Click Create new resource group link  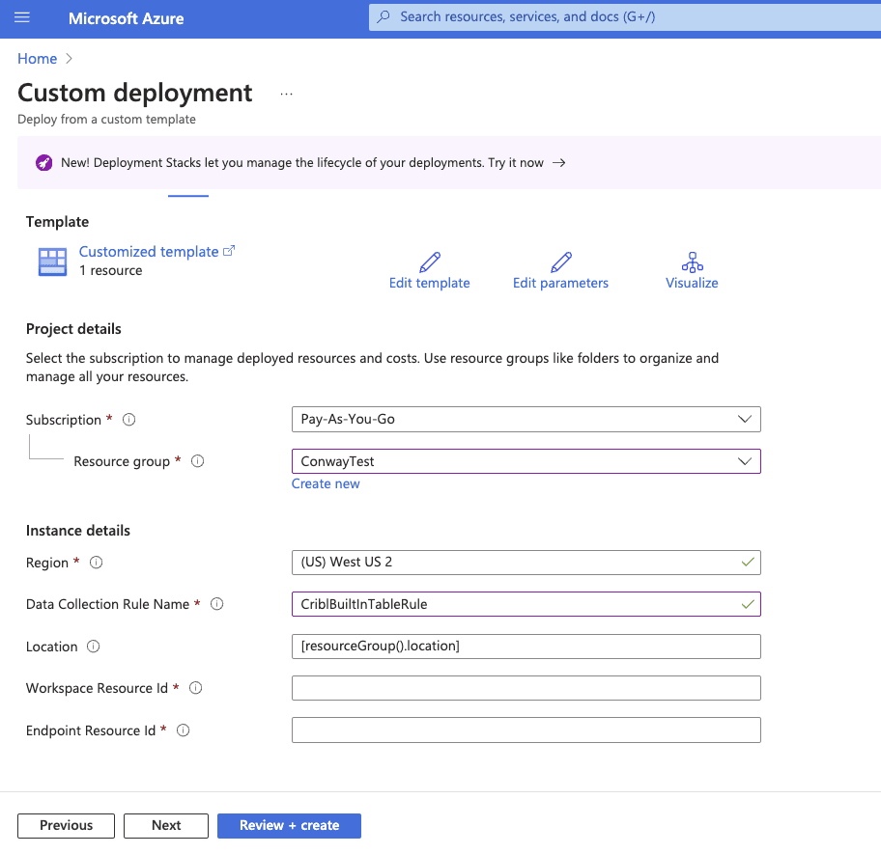pos(326,483)
